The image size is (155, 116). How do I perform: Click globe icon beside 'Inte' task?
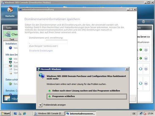pyautogui.click(x=10, y=66)
